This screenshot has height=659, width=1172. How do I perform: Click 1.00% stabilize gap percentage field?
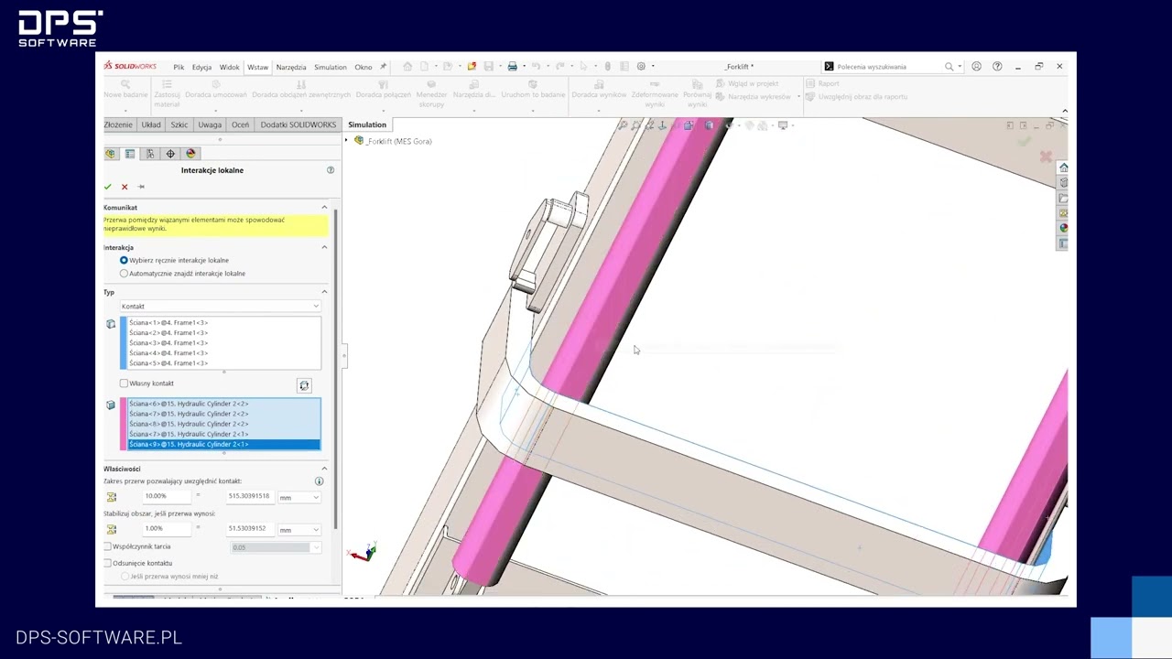[166, 529]
